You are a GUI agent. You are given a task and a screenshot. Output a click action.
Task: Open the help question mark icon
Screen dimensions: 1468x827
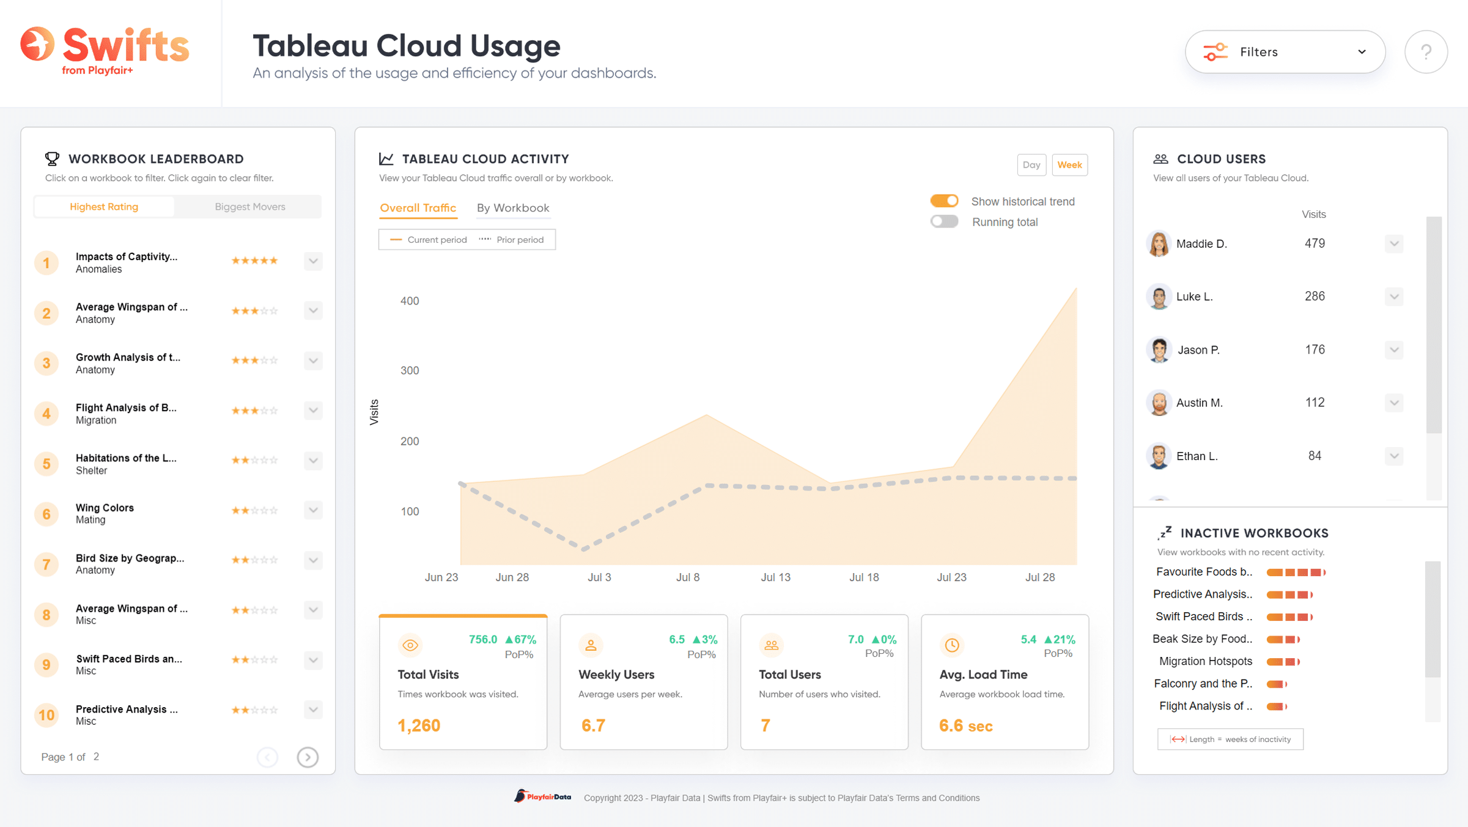1426,52
